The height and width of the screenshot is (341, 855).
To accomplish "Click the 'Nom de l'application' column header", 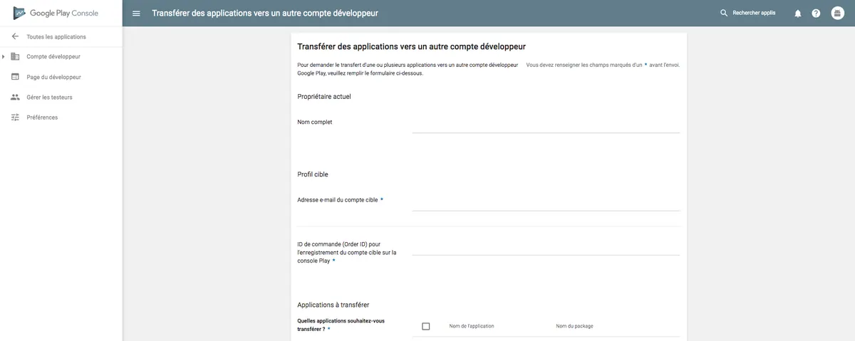I will tap(472, 326).
